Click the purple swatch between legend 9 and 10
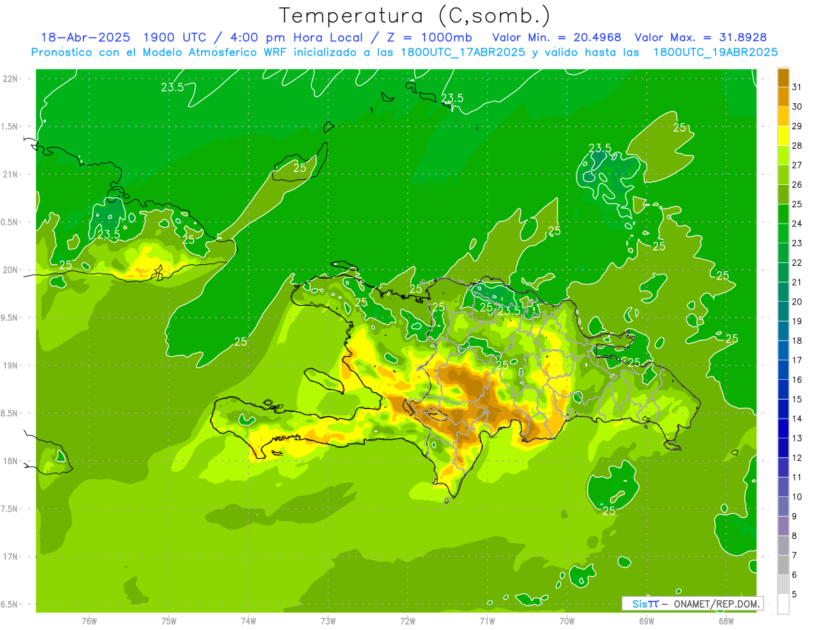 (x=783, y=507)
